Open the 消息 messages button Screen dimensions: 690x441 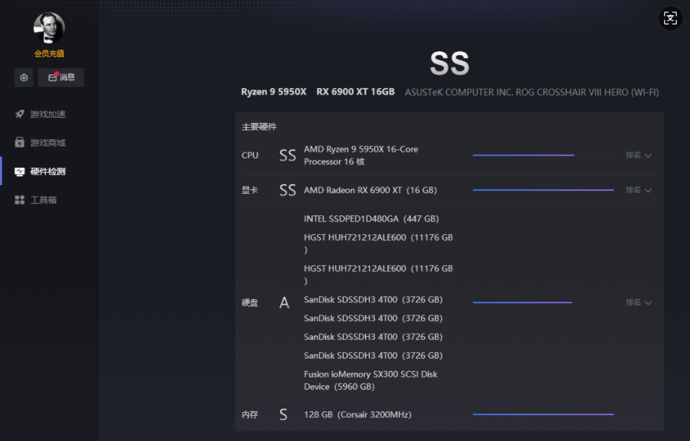pyautogui.click(x=61, y=77)
